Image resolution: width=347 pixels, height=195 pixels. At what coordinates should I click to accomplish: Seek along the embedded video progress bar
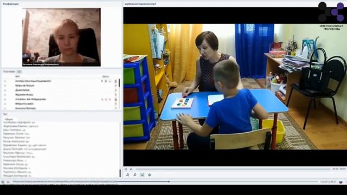point(233,169)
